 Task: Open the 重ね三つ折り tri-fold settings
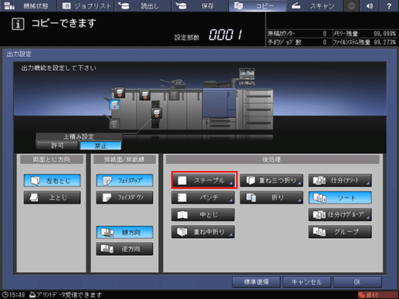coord(272,180)
